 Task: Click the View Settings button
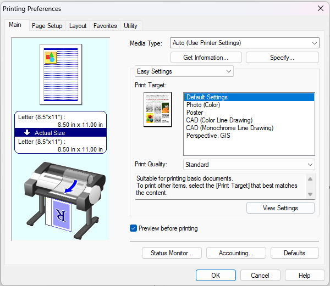tap(280, 208)
